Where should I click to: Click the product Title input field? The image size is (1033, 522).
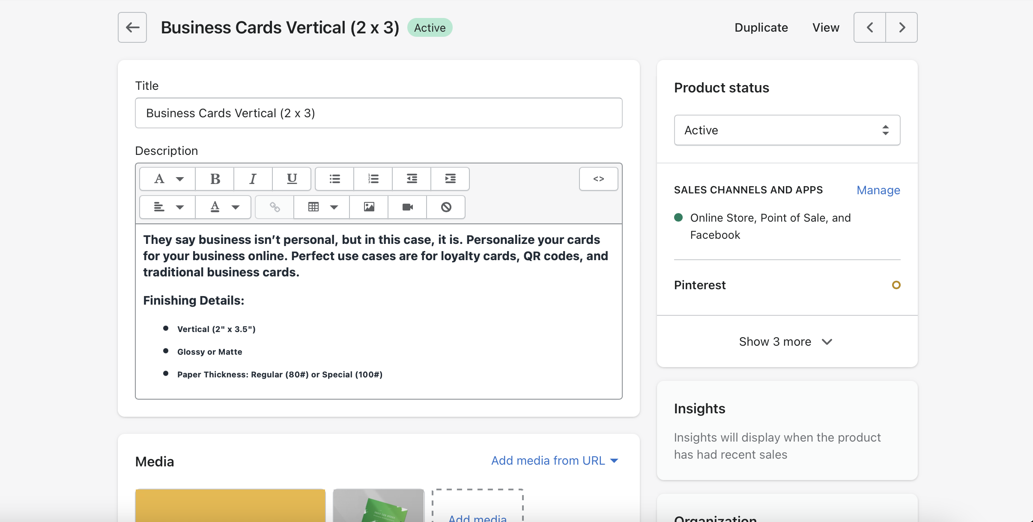pyautogui.click(x=379, y=113)
